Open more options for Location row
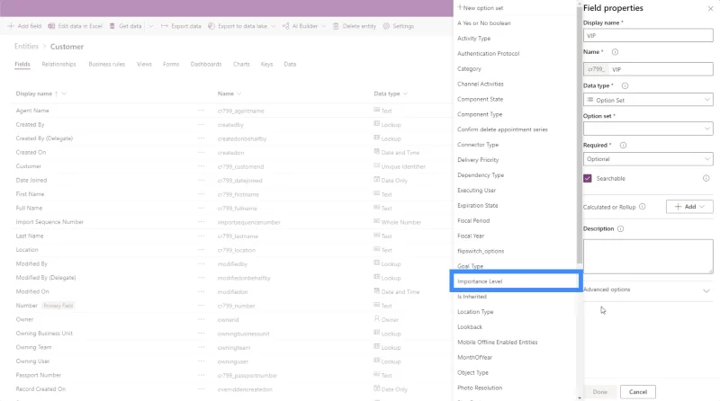This screenshot has width=720, height=401. coord(201,250)
